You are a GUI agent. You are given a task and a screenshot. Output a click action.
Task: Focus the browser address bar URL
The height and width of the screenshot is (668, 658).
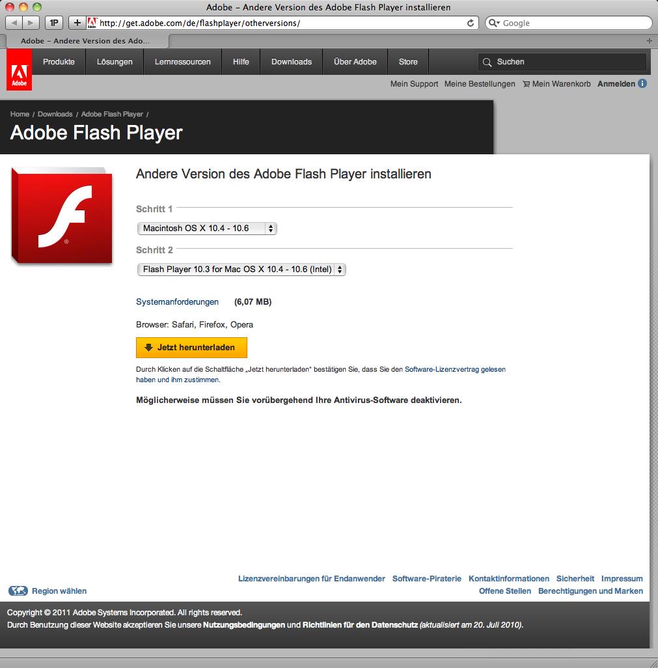281,23
